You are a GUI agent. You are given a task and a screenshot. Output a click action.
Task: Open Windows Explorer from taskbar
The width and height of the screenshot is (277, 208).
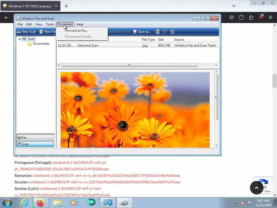click(58, 203)
